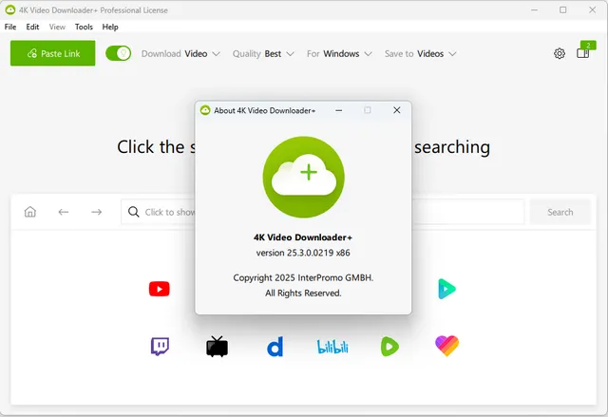This screenshot has width=608, height=417.
Task: Navigate forward with the right arrow
Action: pos(97,212)
